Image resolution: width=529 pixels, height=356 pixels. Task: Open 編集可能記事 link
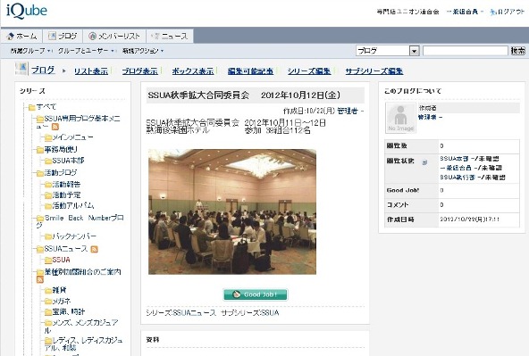(x=250, y=71)
